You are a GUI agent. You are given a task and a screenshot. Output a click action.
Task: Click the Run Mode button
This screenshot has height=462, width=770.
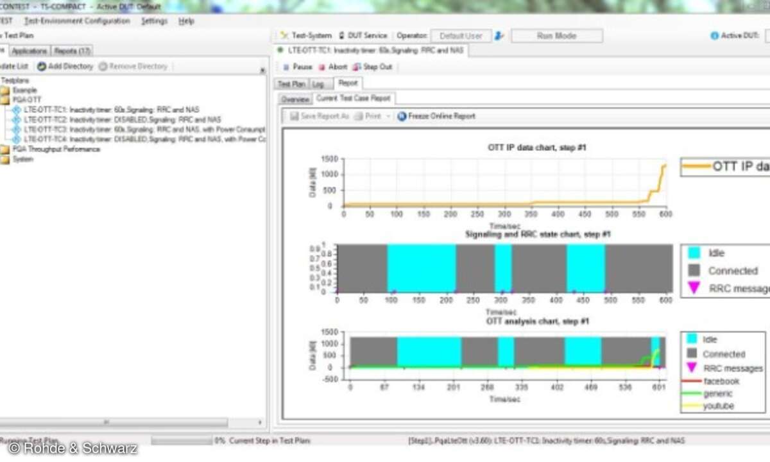coord(556,36)
